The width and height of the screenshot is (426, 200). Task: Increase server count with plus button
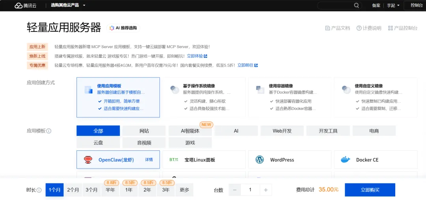coord(266,190)
